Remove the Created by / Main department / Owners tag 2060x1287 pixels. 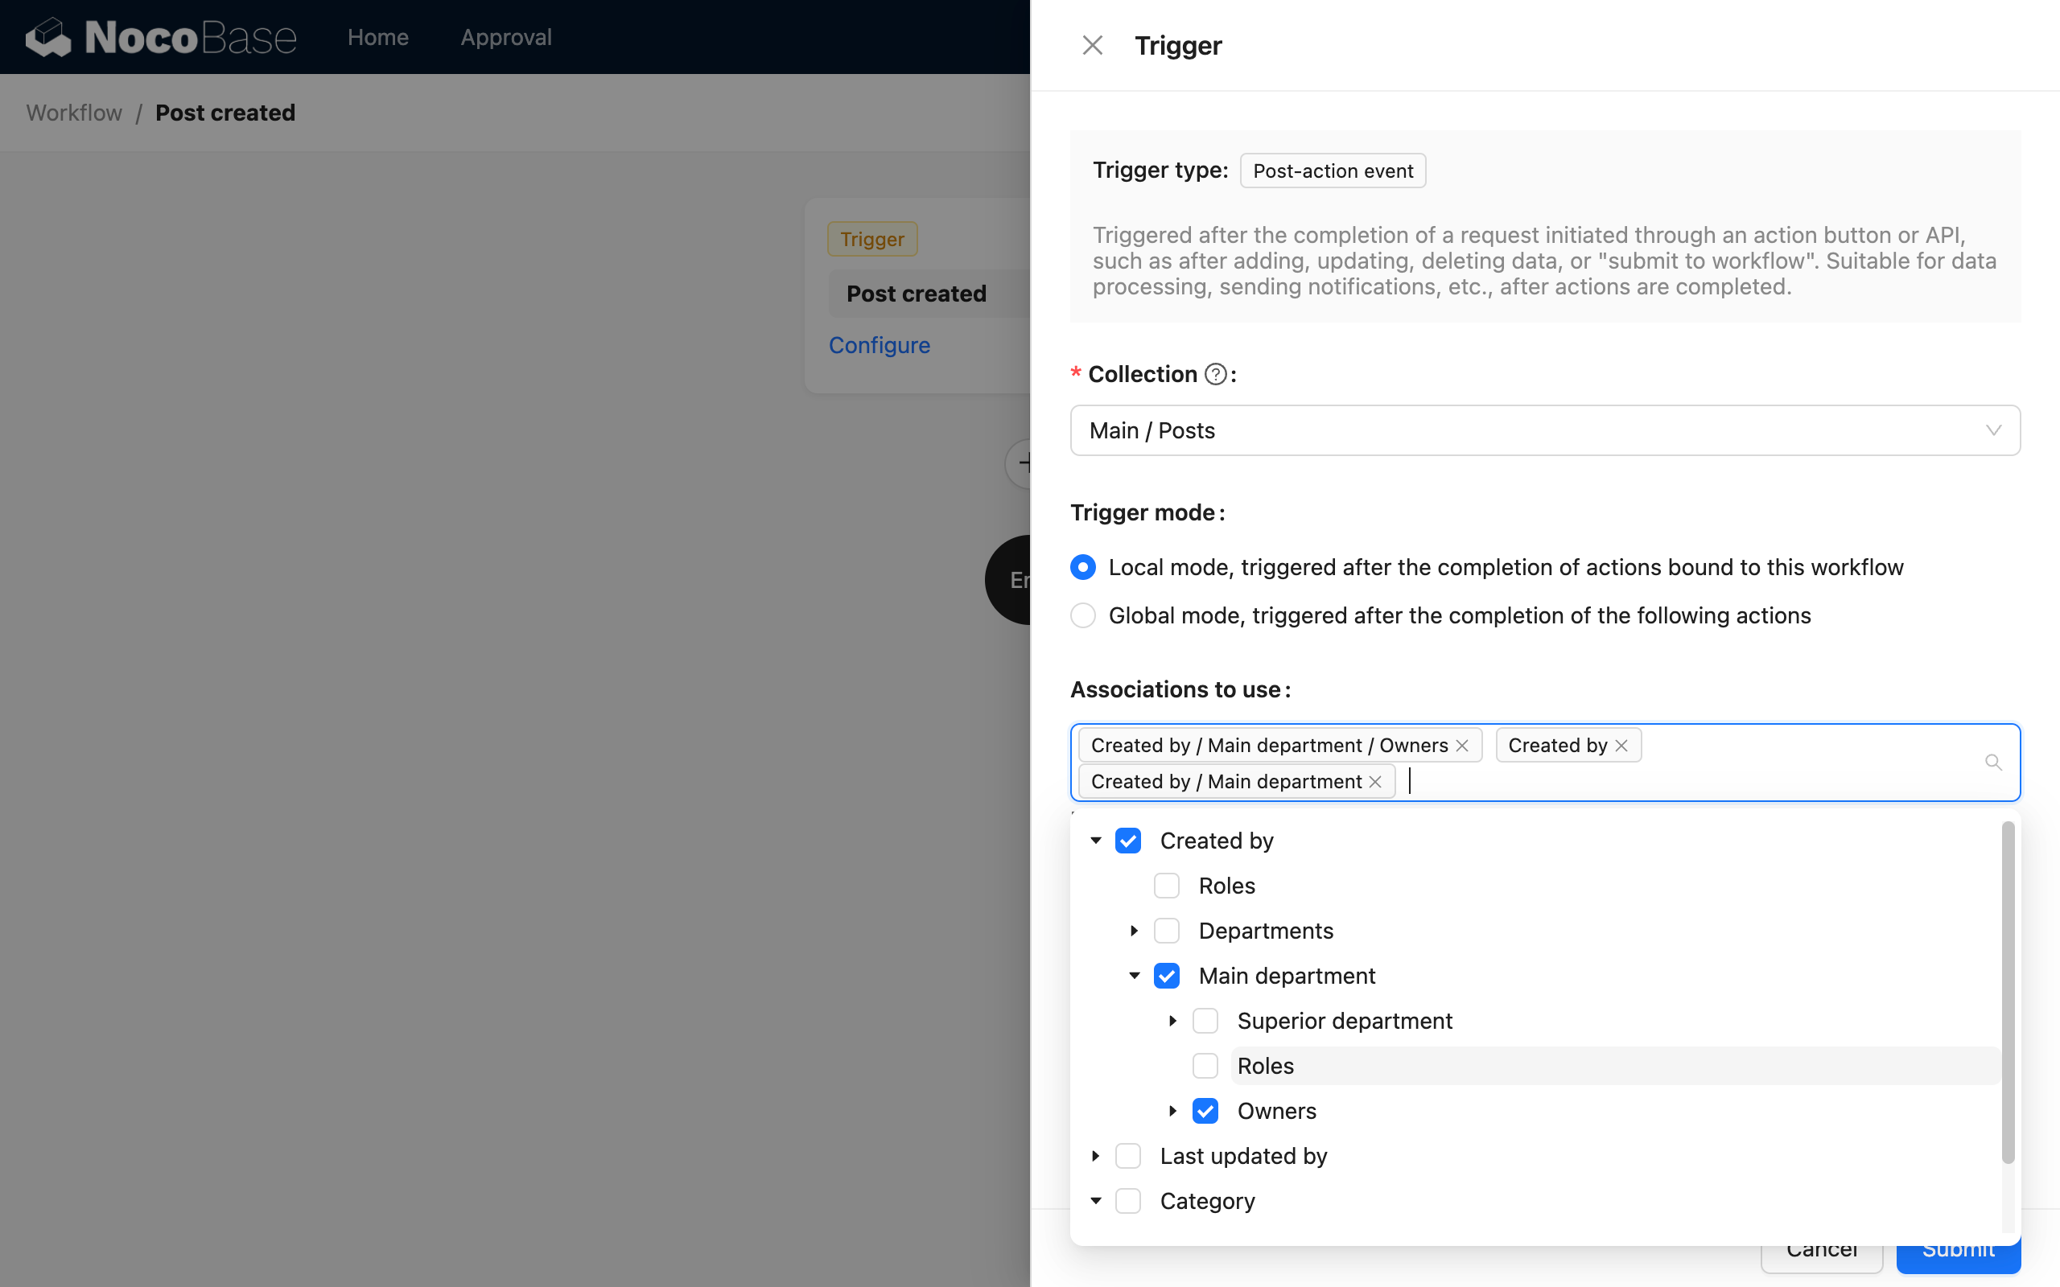pyautogui.click(x=1463, y=745)
